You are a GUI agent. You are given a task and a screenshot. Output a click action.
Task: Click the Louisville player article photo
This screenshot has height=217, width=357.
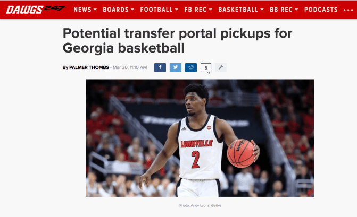(x=200, y=138)
